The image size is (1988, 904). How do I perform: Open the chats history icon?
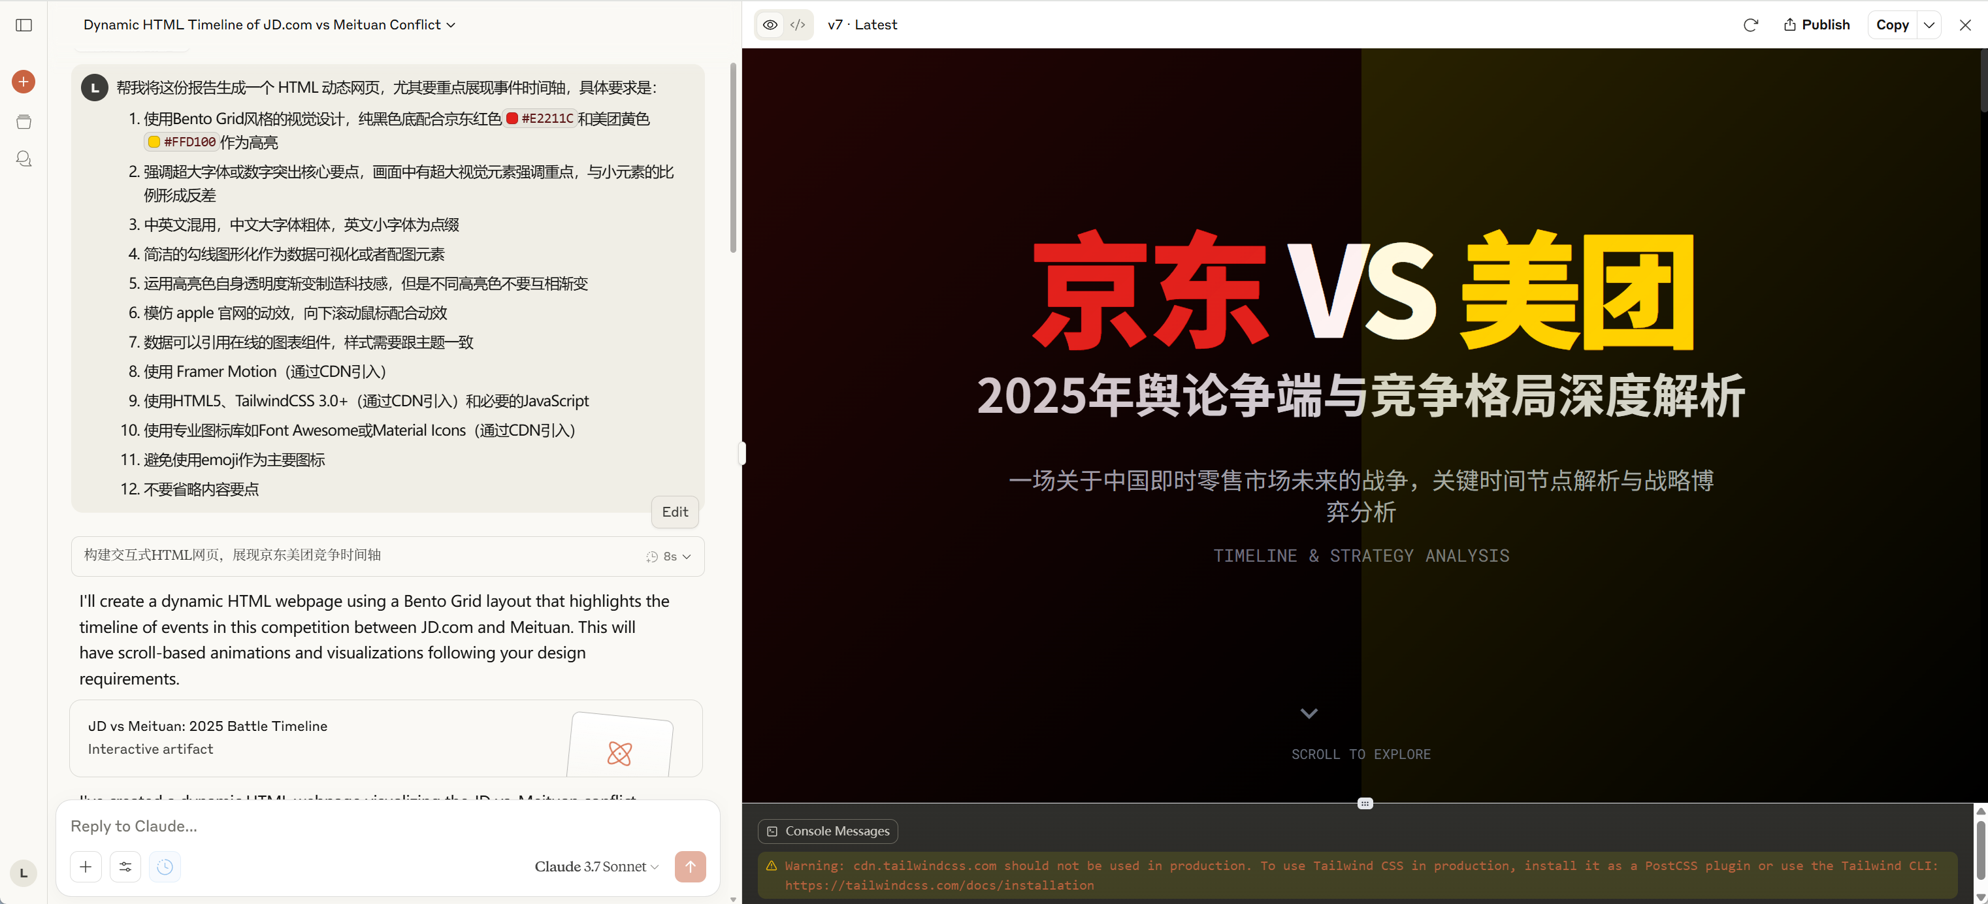pyautogui.click(x=24, y=159)
